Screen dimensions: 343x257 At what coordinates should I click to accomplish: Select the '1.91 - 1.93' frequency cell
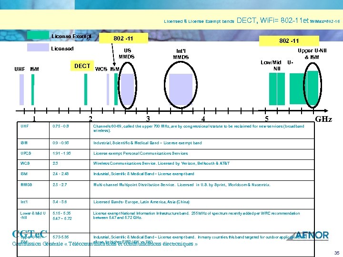61,153
